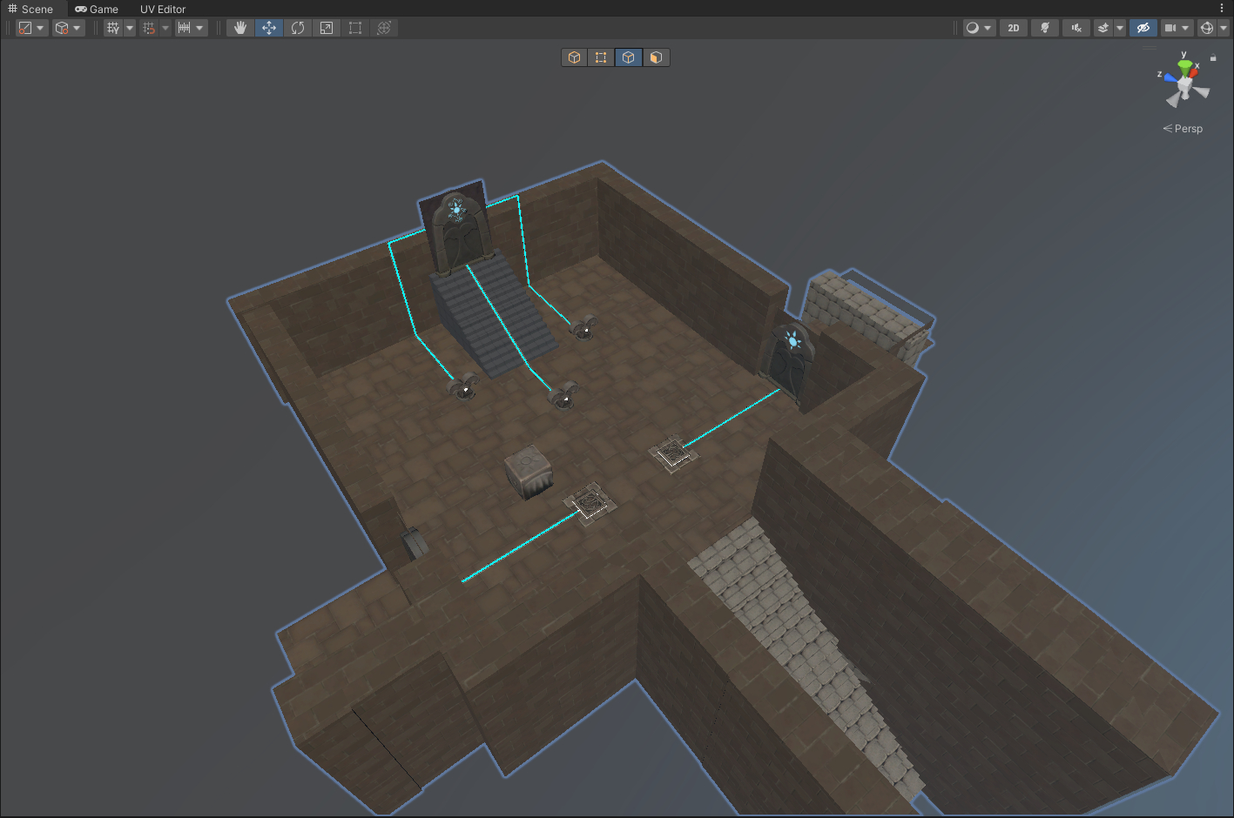Toggle hidden objects scene visibility

(x=1143, y=28)
